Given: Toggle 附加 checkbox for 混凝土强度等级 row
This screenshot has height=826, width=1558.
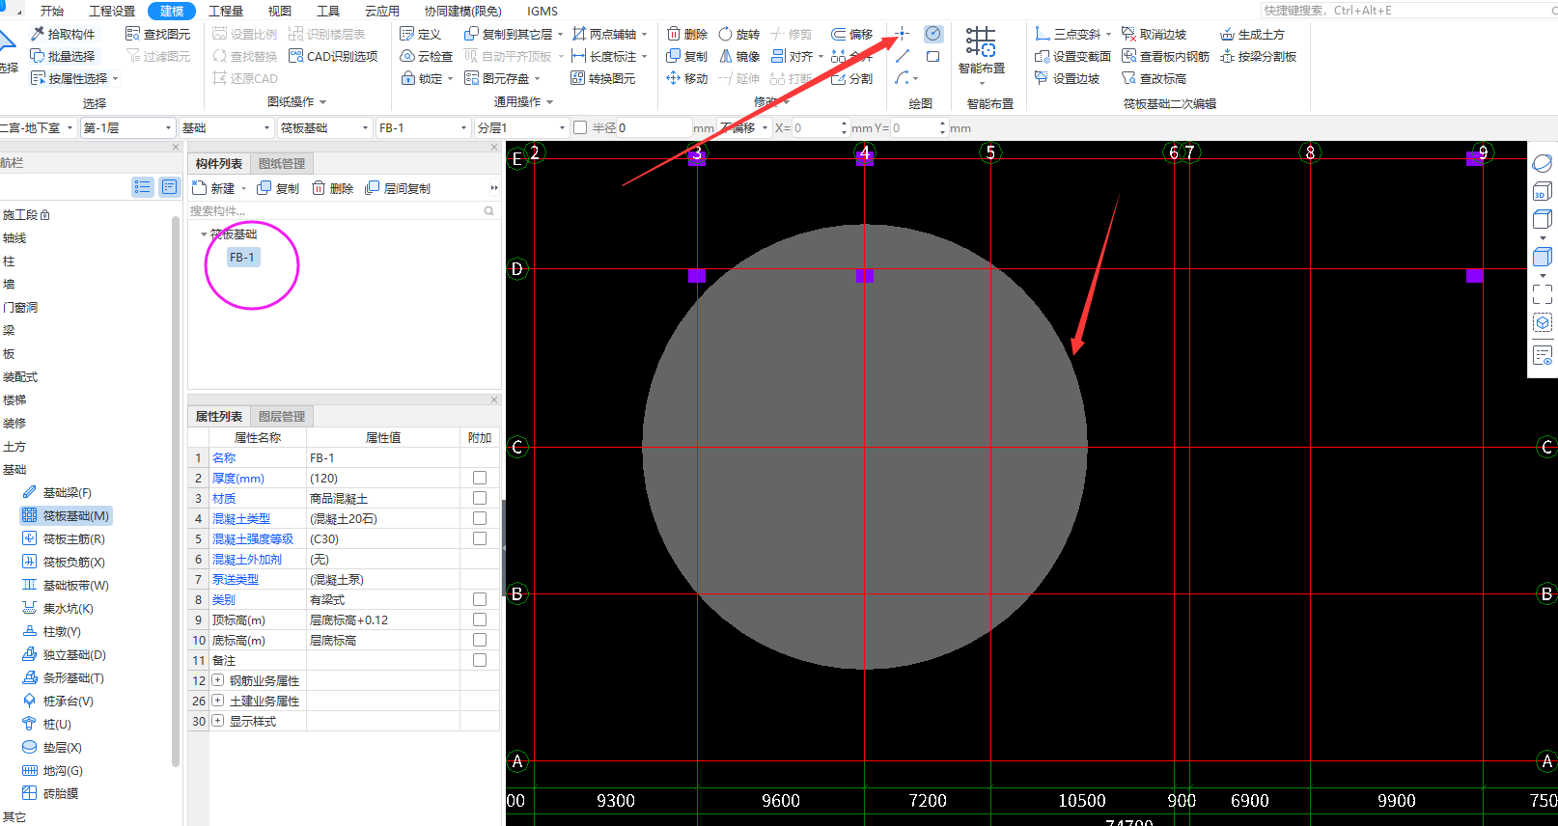Looking at the screenshot, I should point(480,538).
